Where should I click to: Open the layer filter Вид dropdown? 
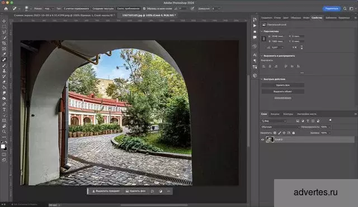(x=274, y=121)
